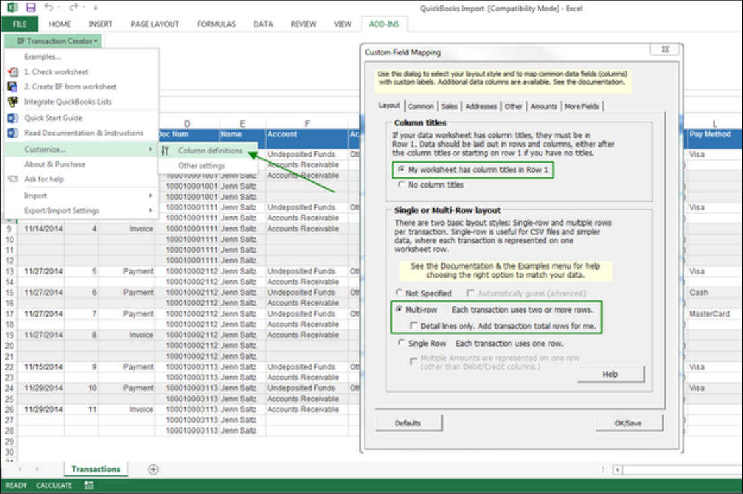Expand the Import submenu arrow
This screenshot has width=743, height=494.
[x=151, y=196]
